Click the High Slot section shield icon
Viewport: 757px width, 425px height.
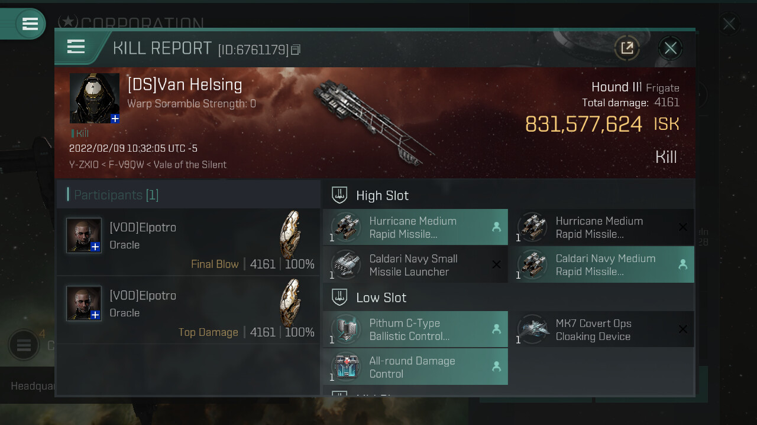(x=339, y=195)
